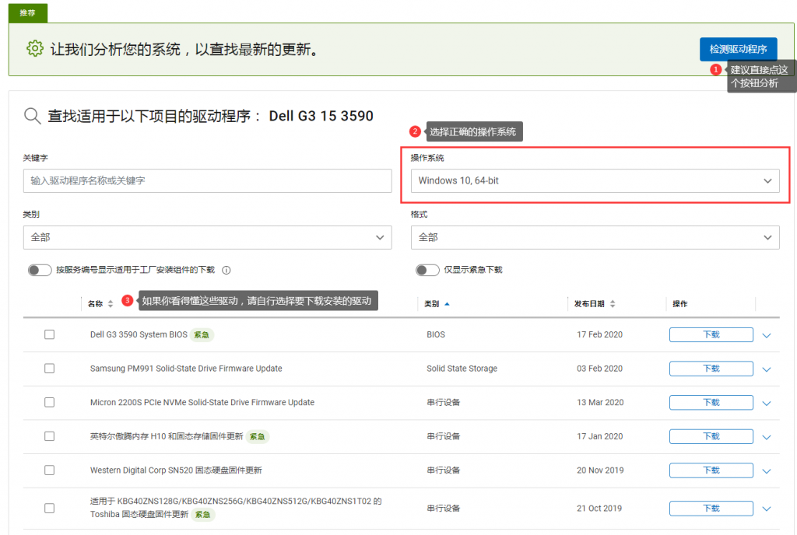Screen dimensions: 797x535
Task: Download the Western Digital SN520 firmware update
Action: 711,470
